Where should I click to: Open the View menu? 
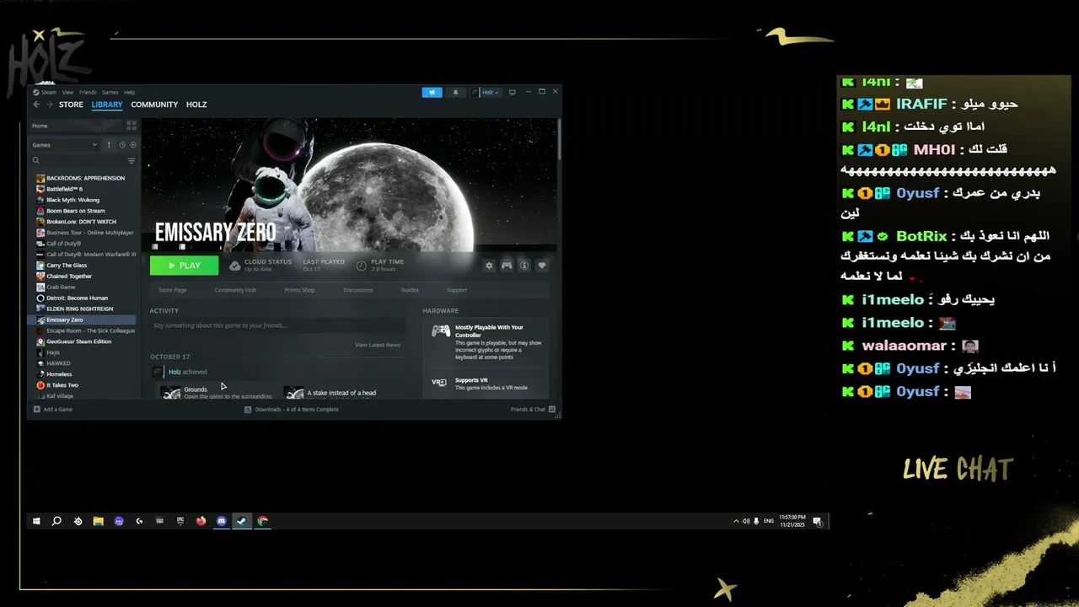67,93
